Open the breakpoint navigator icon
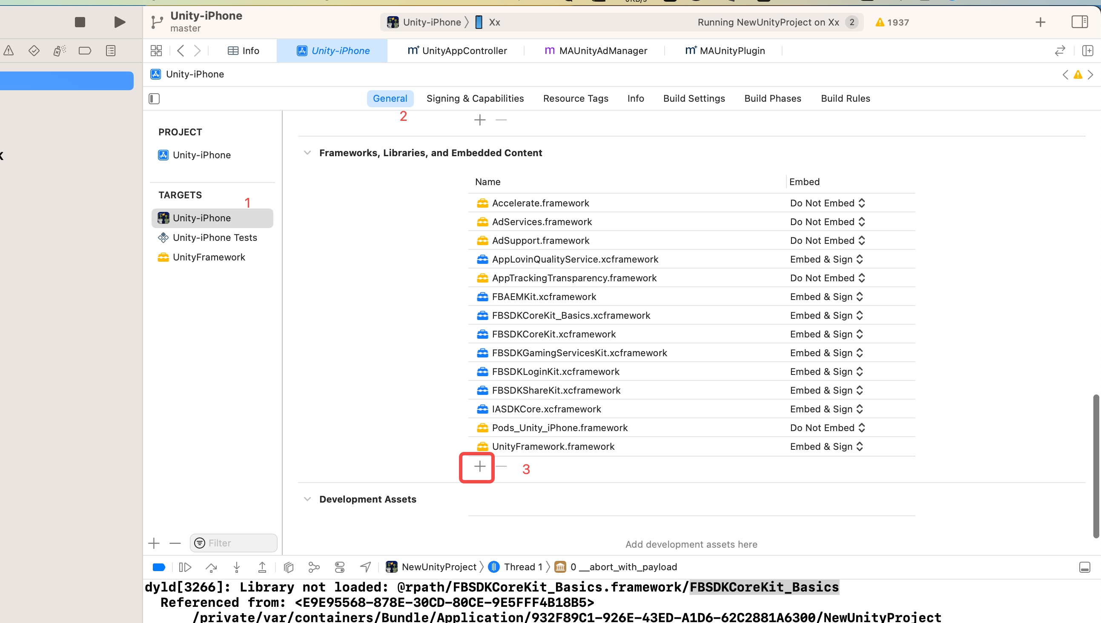This screenshot has height=623, width=1101. (x=85, y=51)
